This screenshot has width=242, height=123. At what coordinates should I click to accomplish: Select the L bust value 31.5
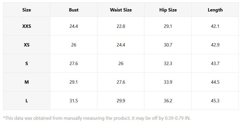[x=74, y=101]
